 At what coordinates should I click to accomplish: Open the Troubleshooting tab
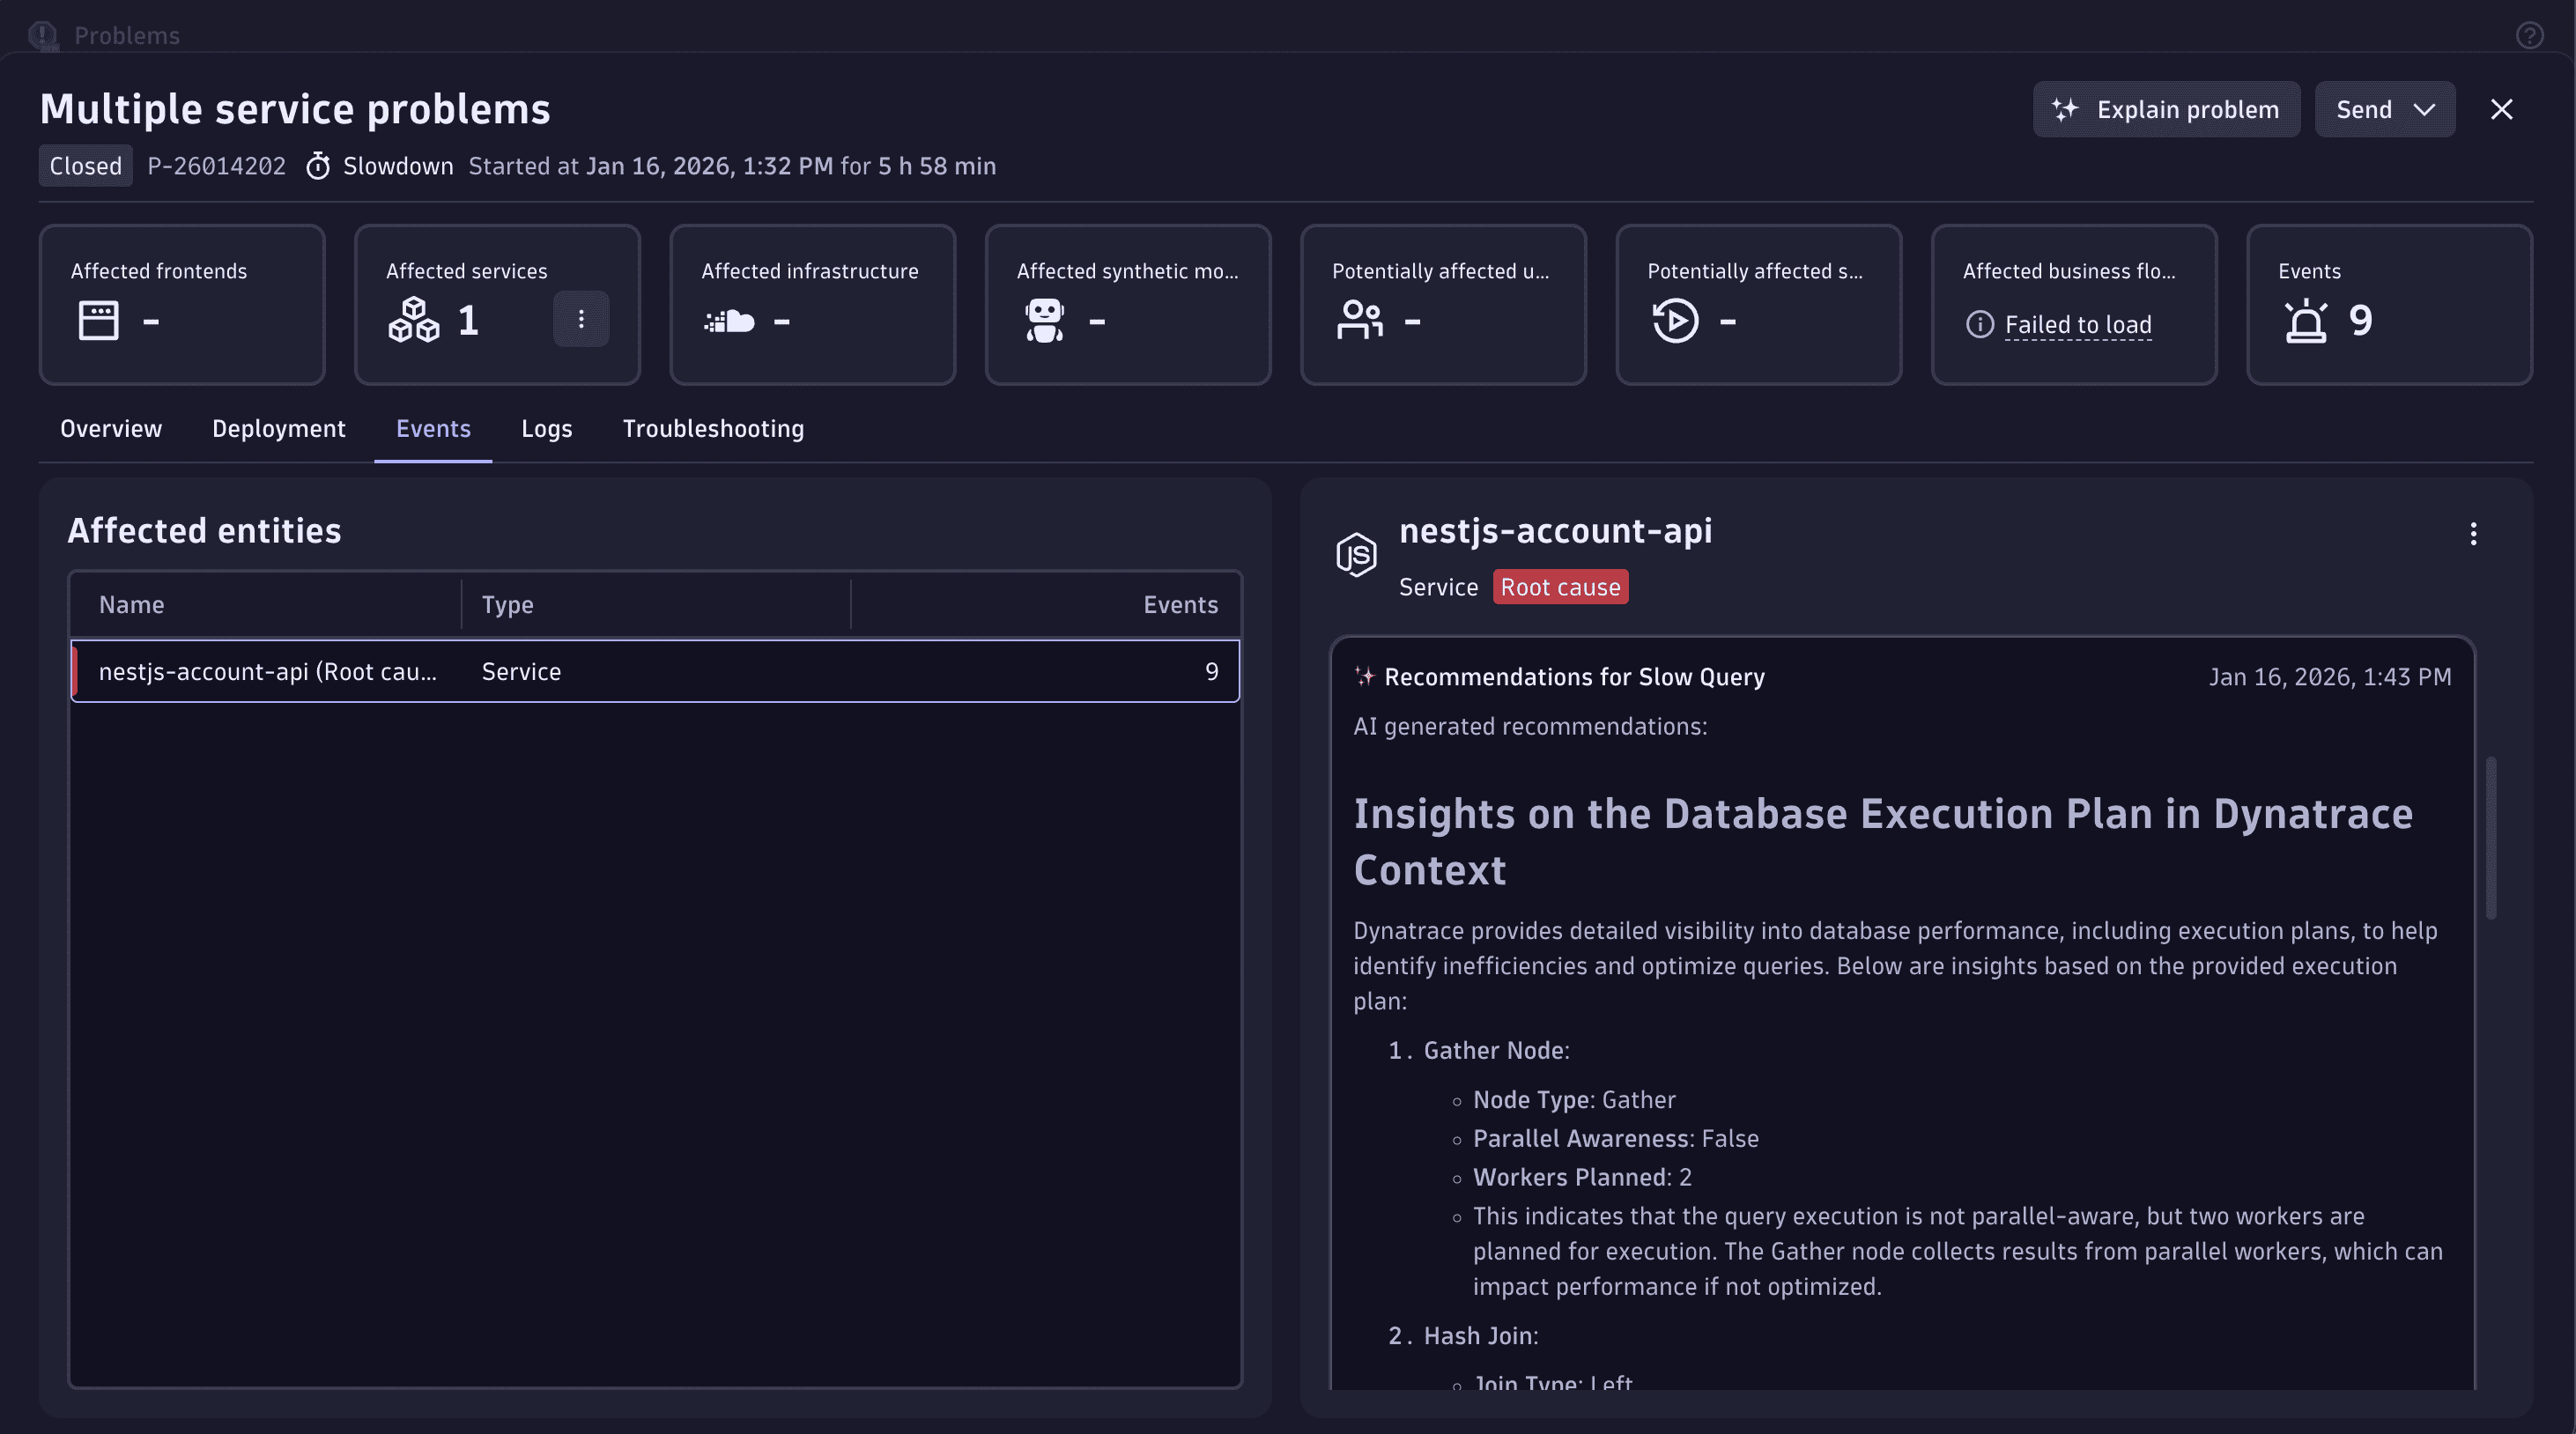pyautogui.click(x=713, y=429)
